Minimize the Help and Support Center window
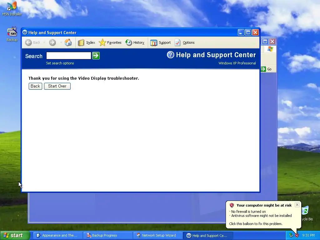Viewport: 320px width, 240px height. pos(241,32)
